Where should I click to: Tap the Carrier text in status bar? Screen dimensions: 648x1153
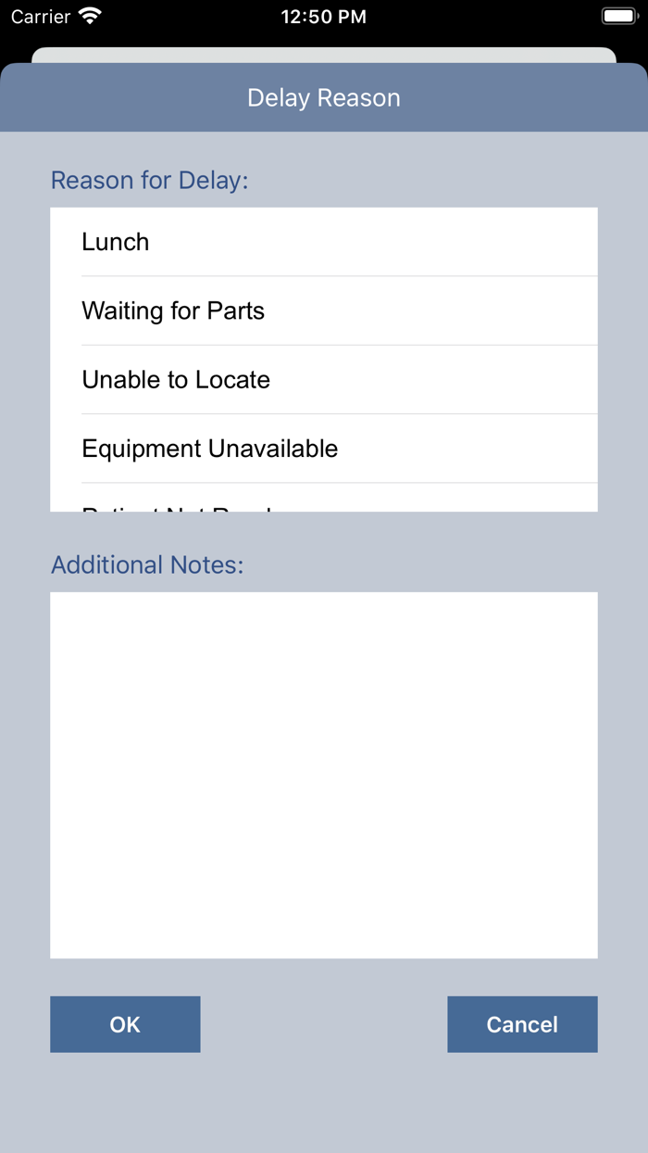coord(41,17)
